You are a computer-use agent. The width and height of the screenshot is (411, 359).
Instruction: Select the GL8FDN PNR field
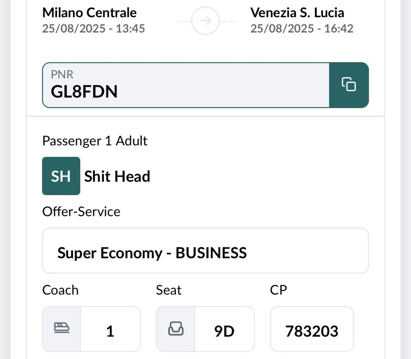click(185, 85)
